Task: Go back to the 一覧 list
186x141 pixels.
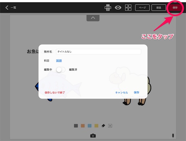Action: tap(11, 8)
